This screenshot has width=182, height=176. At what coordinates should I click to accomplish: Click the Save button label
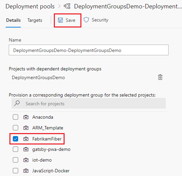click(70, 20)
